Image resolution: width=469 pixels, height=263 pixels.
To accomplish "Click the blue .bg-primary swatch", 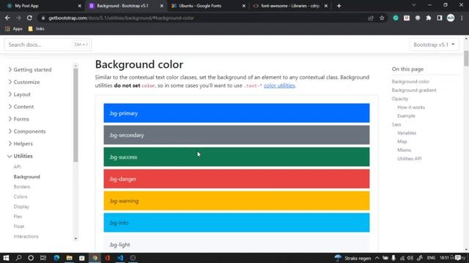I will tap(237, 113).
